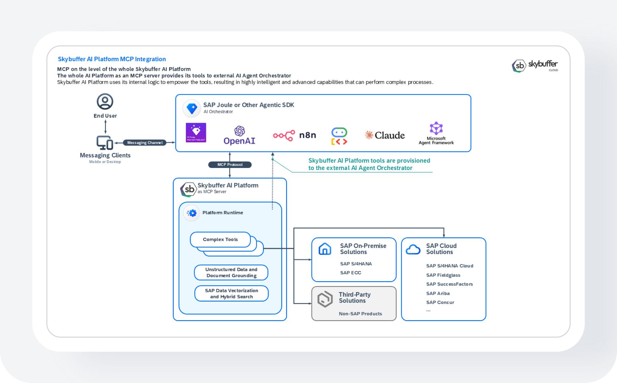Click the Messaging Channel label
This screenshot has width=617, height=383.
[145, 143]
